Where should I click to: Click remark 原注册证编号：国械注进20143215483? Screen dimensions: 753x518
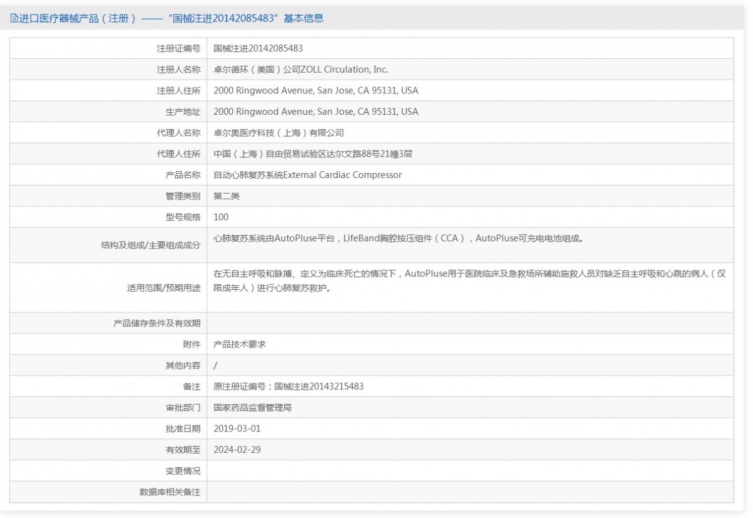point(289,386)
